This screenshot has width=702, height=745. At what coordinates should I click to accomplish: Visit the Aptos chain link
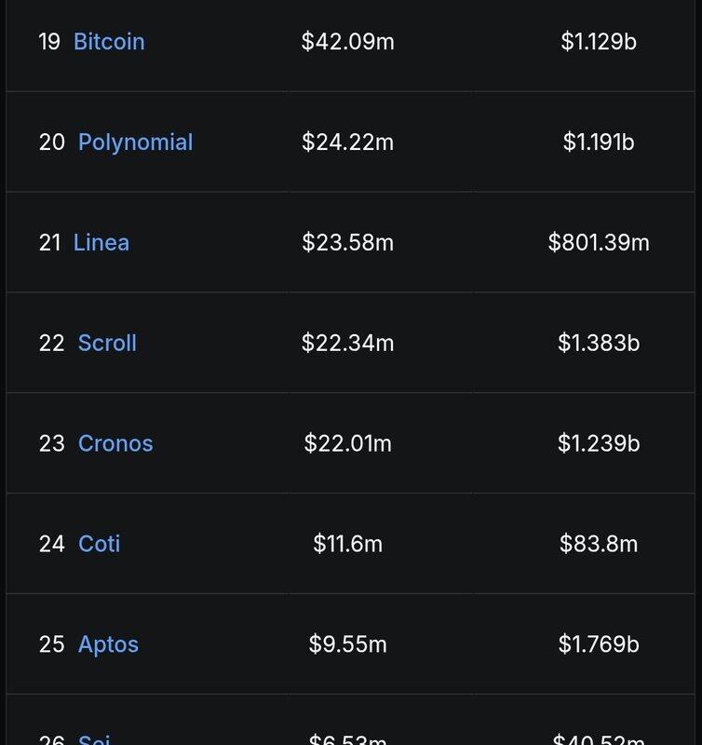[x=108, y=644]
